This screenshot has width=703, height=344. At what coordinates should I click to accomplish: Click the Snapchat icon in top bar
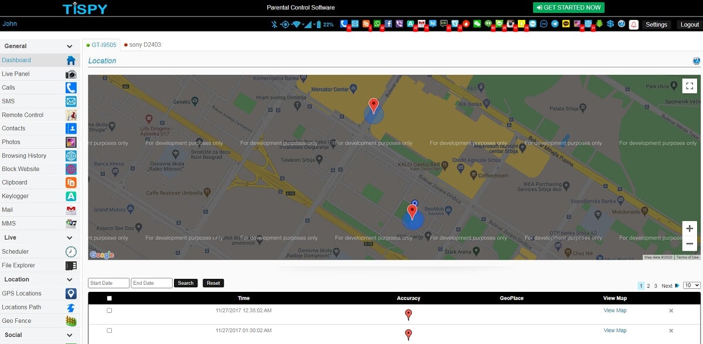point(521,24)
